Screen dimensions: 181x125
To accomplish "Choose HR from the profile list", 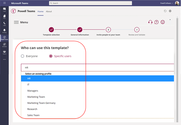I will [29, 78].
